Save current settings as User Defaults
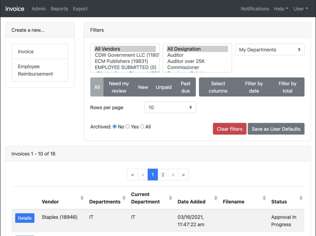Screen dimensions: 316x236 pos(276,129)
